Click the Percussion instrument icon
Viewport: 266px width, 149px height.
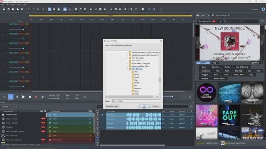coord(50,140)
